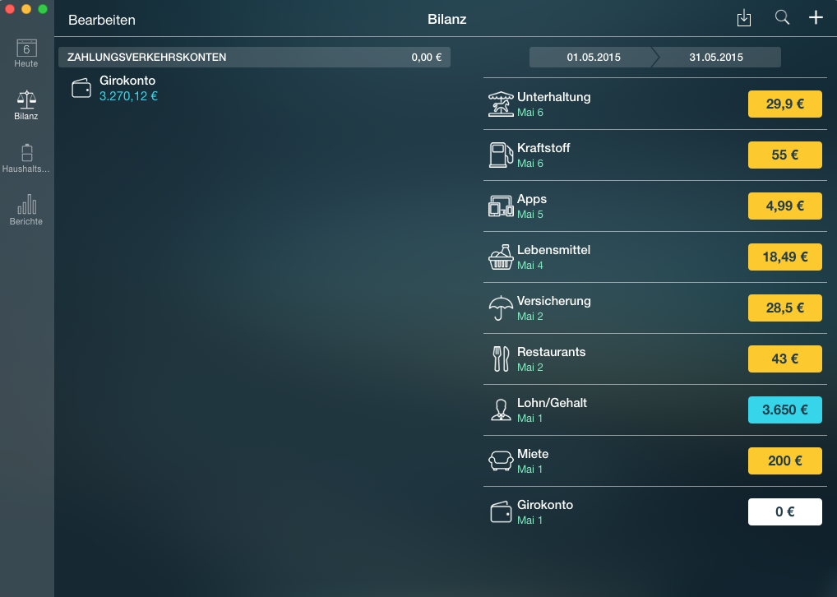Select the Bilanz tab in the sidebar
The width and height of the screenshot is (837, 597).
[26, 105]
